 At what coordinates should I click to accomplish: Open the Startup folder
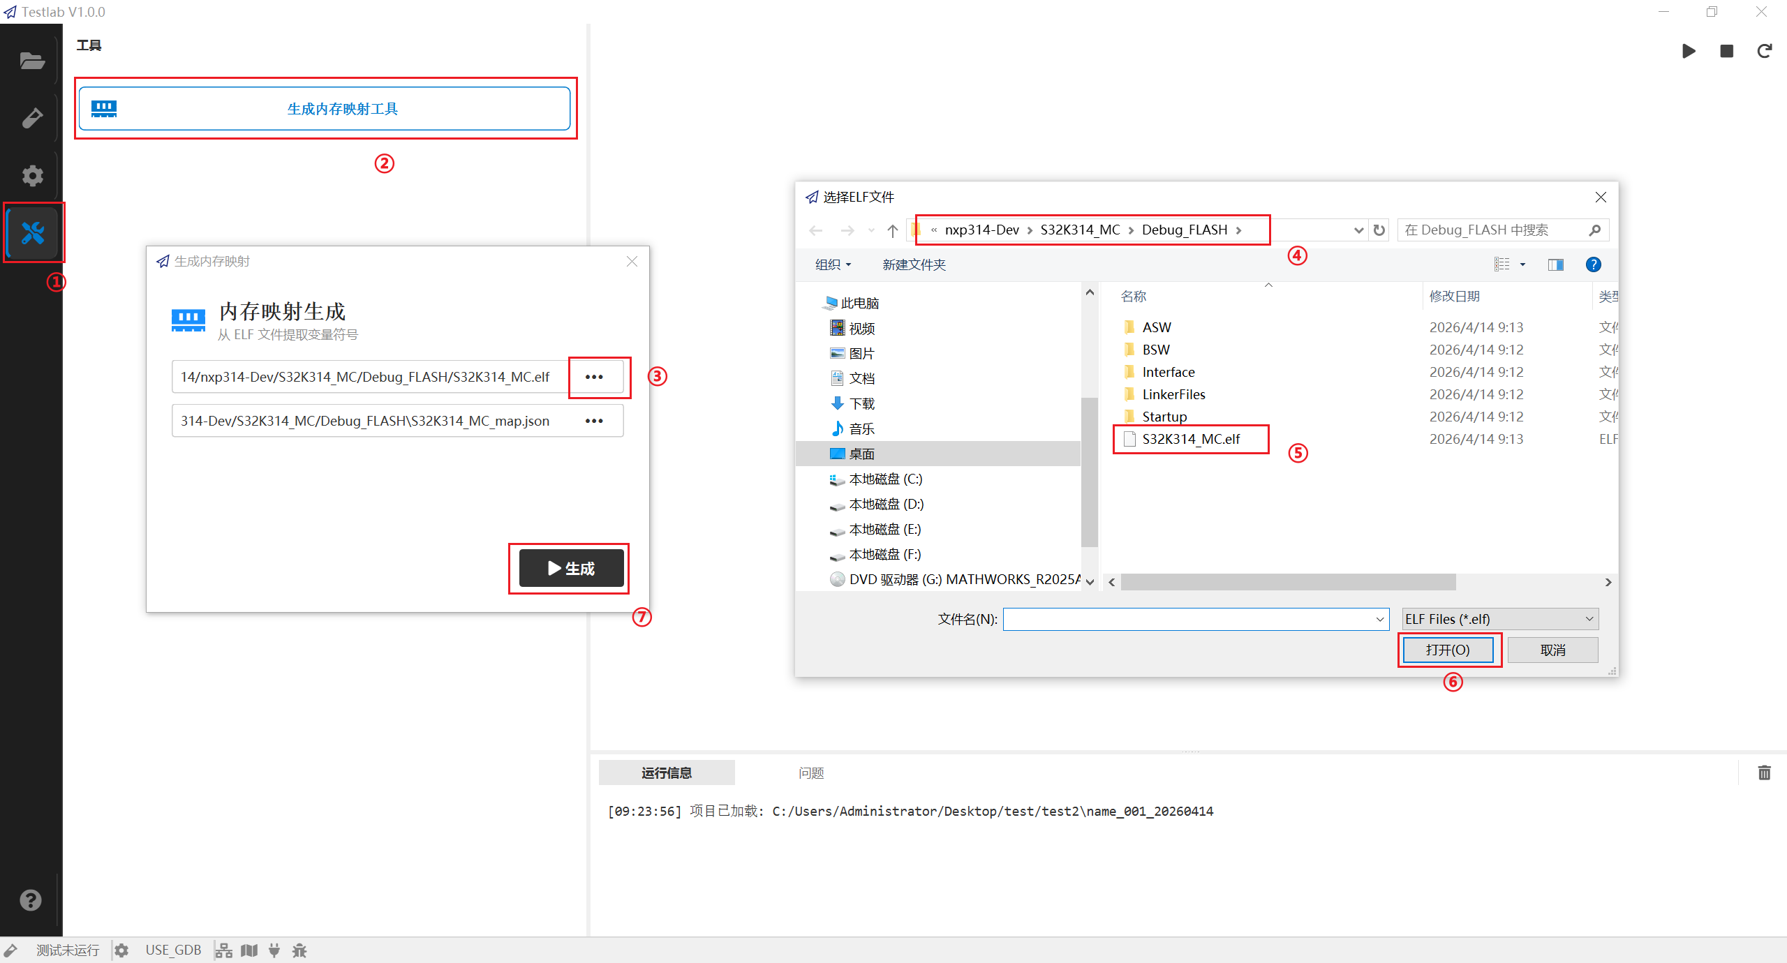coord(1164,417)
